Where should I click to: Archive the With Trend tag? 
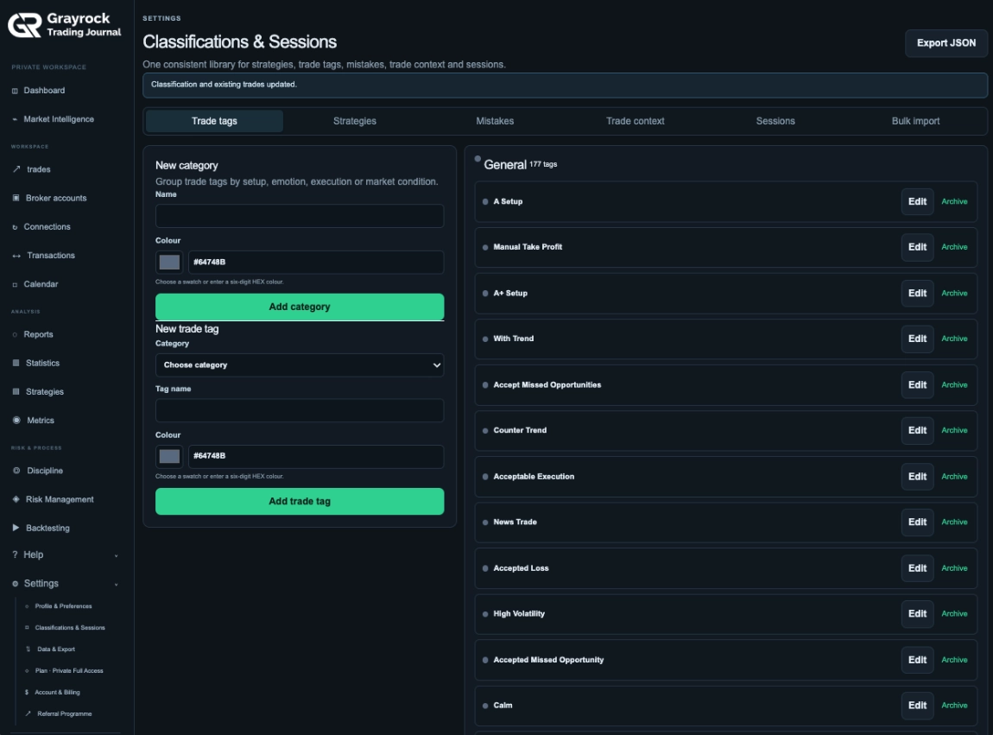pyautogui.click(x=954, y=339)
